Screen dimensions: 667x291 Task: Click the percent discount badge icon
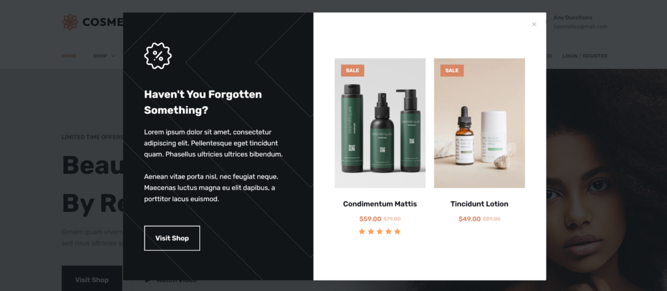pyautogui.click(x=158, y=56)
